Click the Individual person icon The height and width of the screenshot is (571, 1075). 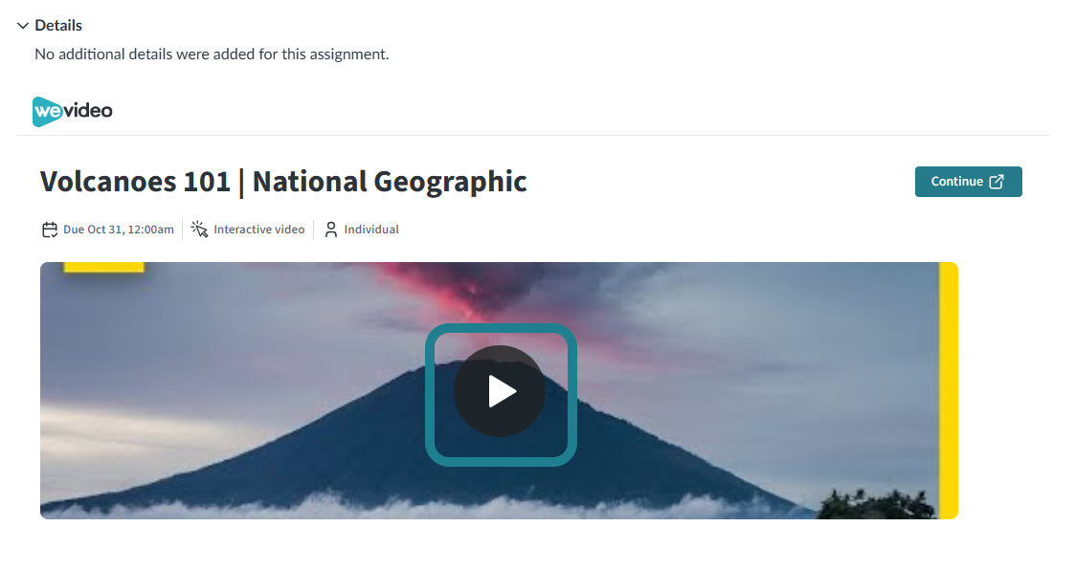(331, 230)
